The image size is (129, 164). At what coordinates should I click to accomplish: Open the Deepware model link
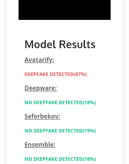tap(41, 88)
